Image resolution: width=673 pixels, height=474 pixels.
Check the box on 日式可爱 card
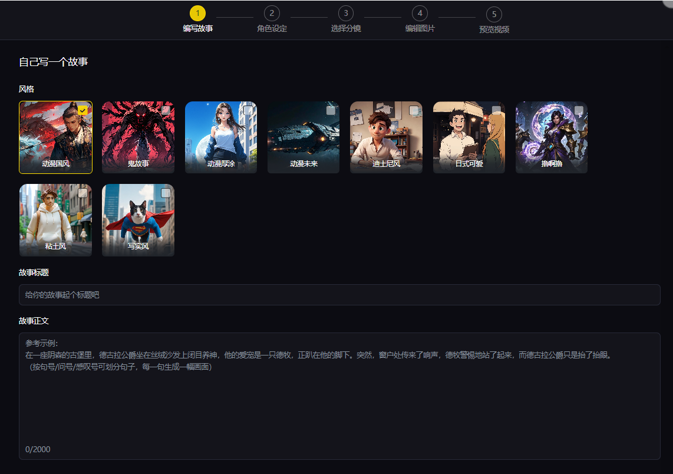496,110
